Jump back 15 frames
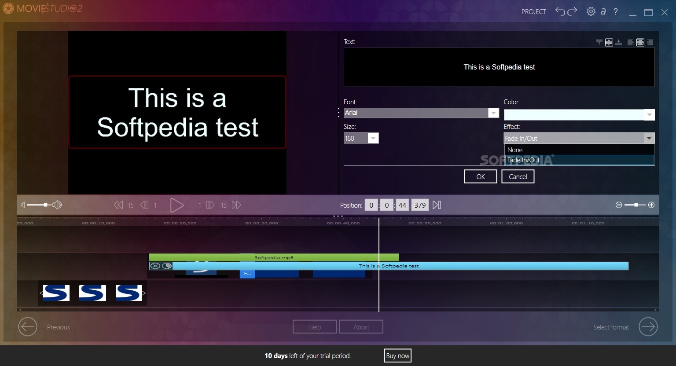This screenshot has width=676, height=366. click(118, 205)
